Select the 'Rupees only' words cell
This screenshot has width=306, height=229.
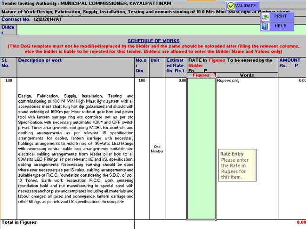(247, 148)
